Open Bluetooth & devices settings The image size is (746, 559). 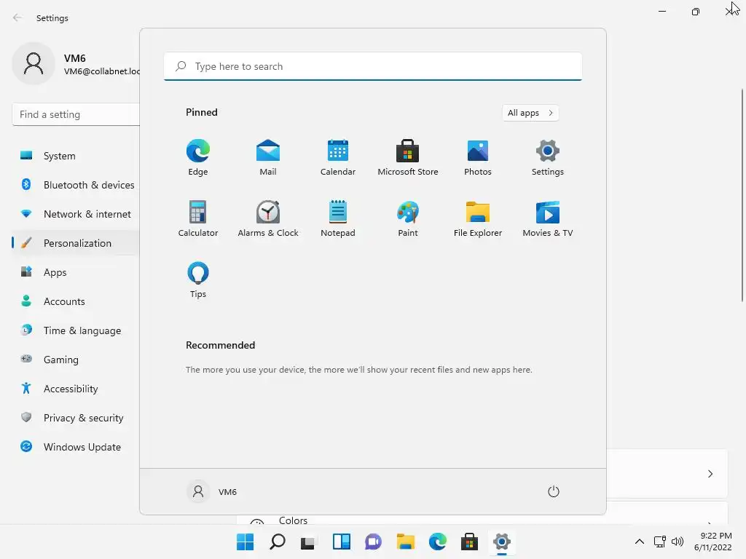click(76, 185)
